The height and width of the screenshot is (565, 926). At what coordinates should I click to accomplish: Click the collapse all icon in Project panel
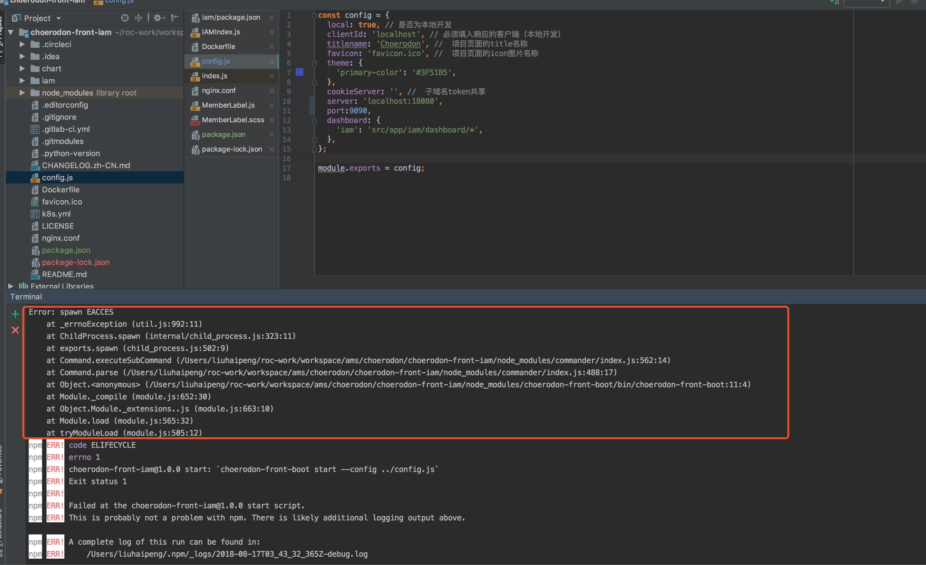pyautogui.click(x=139, y=18)
